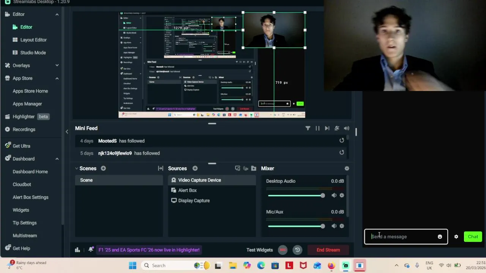Skip to the next Mini Feed alert
This screenshot has height=273, width=486.
[327, 129]
